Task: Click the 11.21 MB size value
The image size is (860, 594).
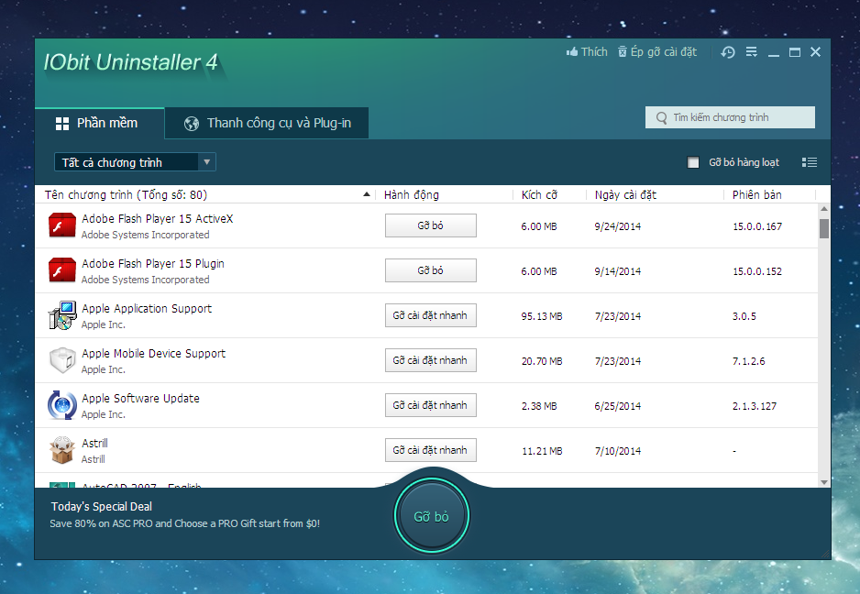Action: [x=542, y=451]
